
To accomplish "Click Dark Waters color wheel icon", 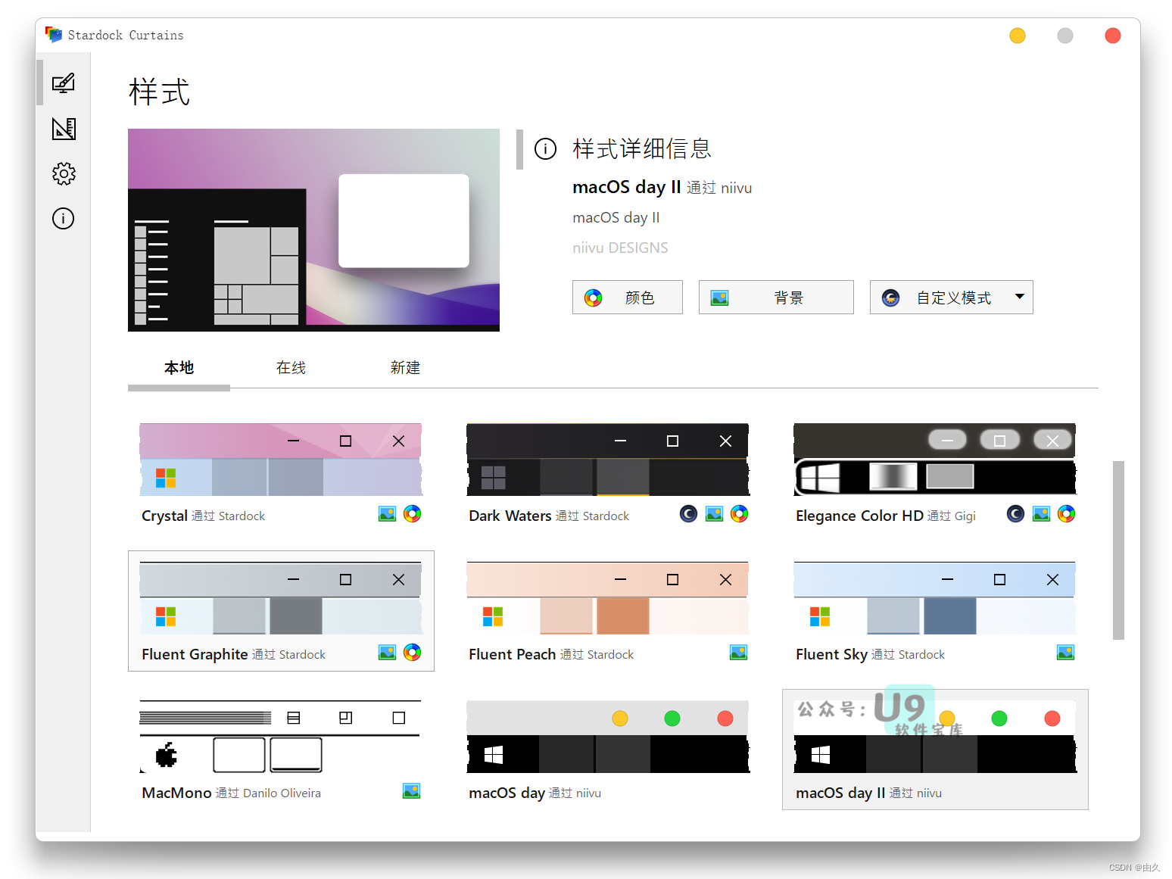I will (739, 514).
